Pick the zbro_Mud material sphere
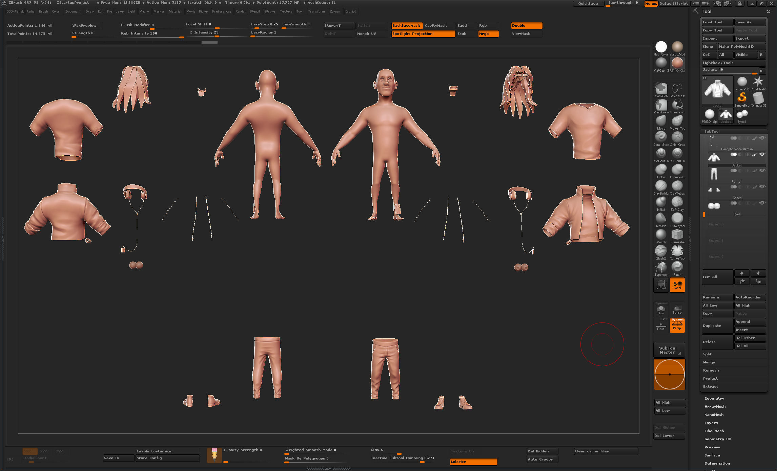 677,47
